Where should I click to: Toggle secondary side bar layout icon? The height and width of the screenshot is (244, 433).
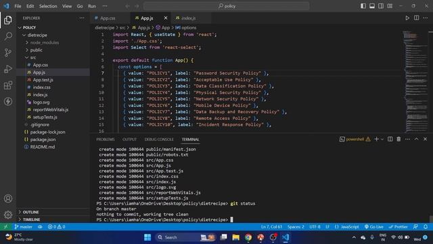pyautogui.click(x=381, y=6)
